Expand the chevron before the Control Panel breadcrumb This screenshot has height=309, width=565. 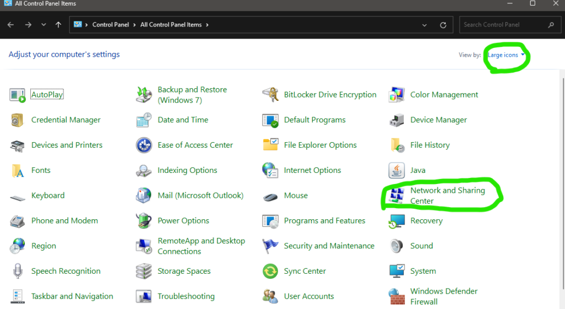tap(87, 25)
